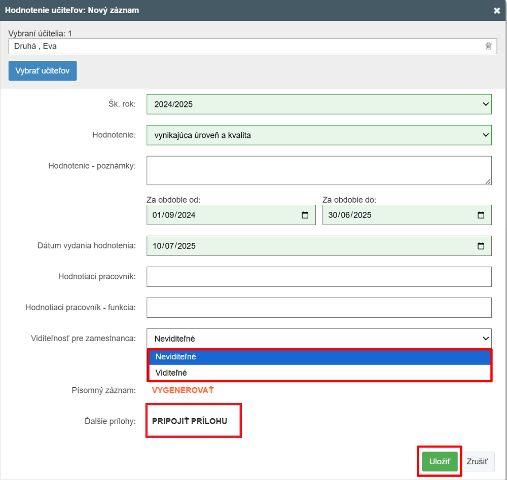Click the trash icon next to Druhá, Eva

click(488, 46)
